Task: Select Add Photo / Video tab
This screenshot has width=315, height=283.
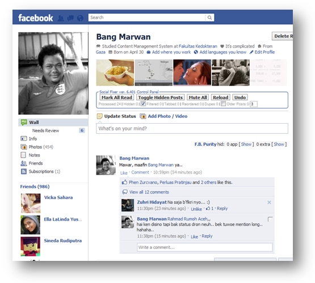Action: click(x=167, y=116)
